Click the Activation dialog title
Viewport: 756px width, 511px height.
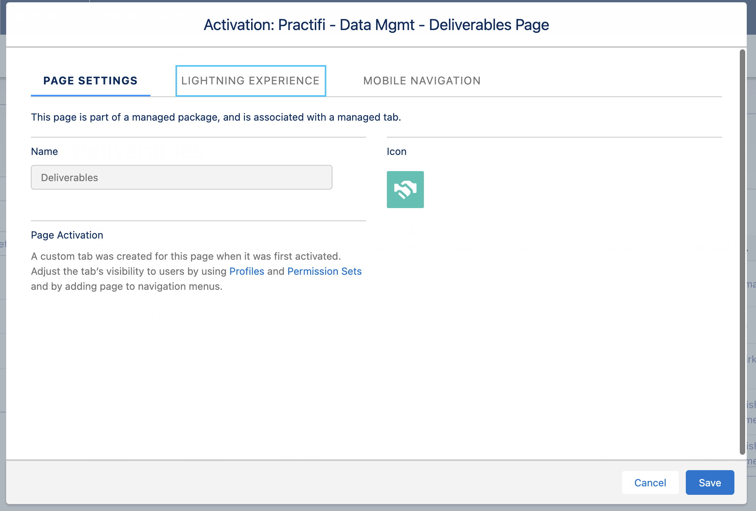click(x=376, y=25)
